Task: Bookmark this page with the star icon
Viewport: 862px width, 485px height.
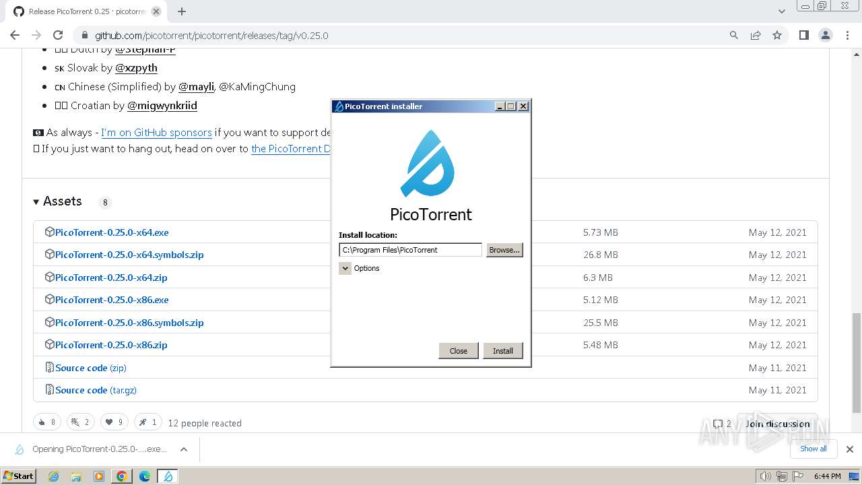Action: [777, 35]
